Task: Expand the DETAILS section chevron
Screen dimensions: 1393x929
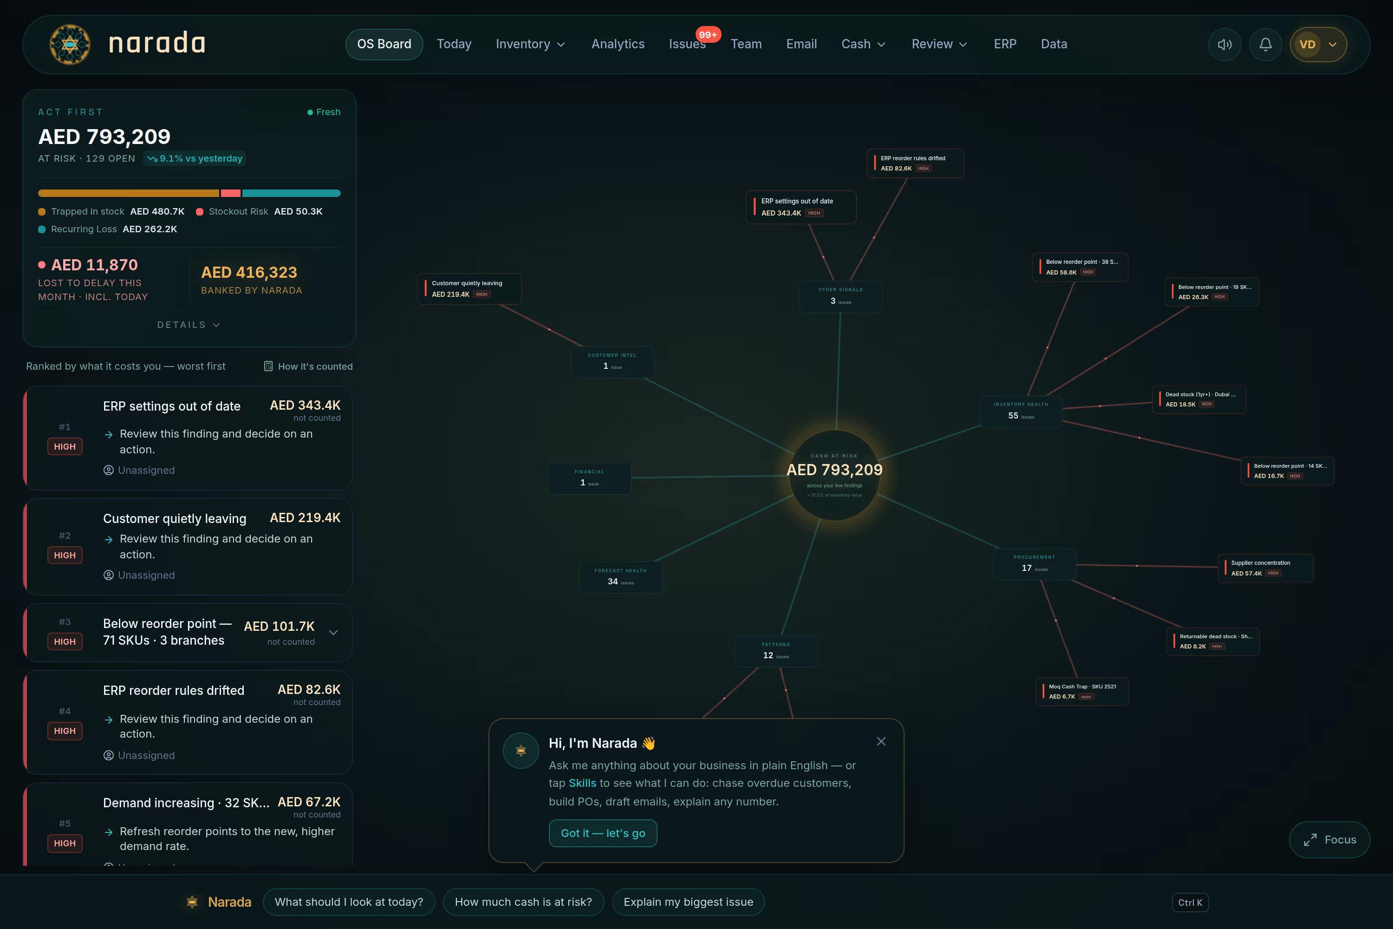Action: (x=216, y=325)
